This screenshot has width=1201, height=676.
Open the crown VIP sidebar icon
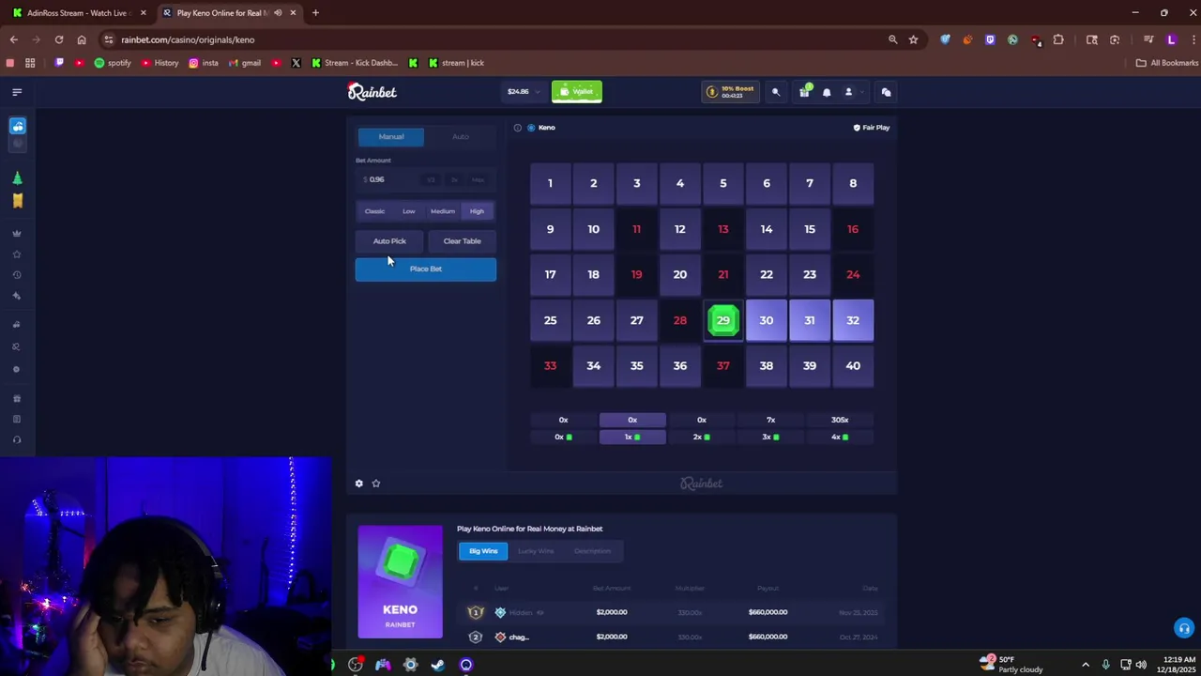(x=17, y=234)
